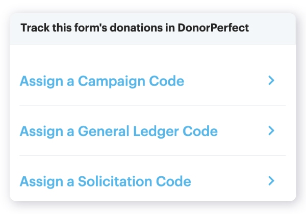The width and height of the screenshot is (306, 214).
Task: Select the Solicitation Code menu entry text
Action: click(105, 181)
